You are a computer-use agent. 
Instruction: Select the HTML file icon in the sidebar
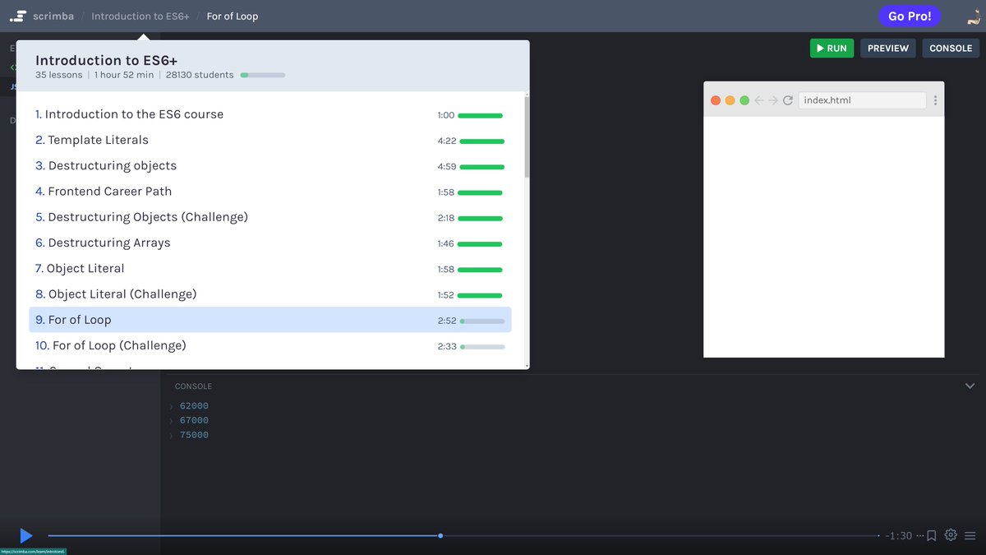pyautogui.click(x=12, y=69)
